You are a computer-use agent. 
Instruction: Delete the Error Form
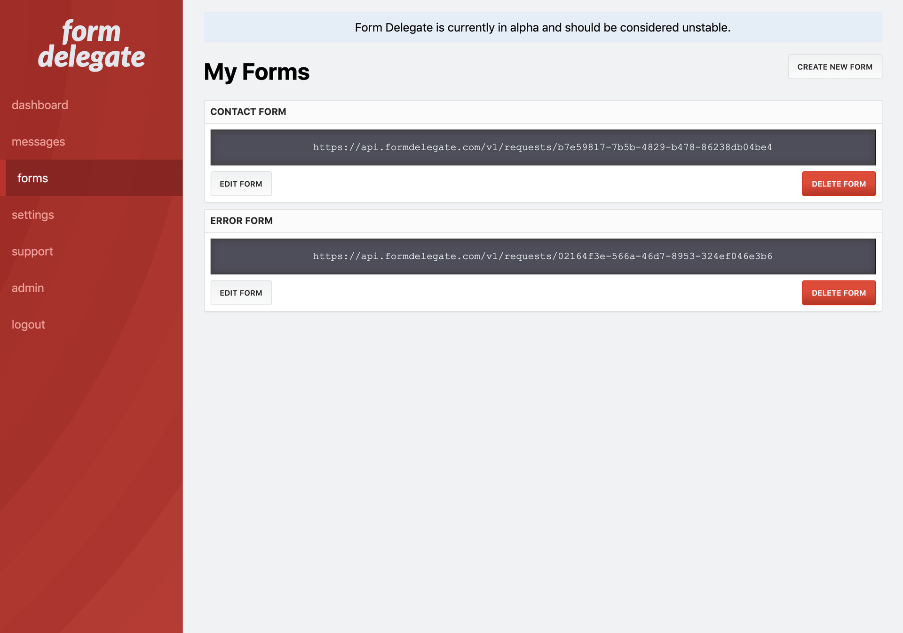pos(839,292)
